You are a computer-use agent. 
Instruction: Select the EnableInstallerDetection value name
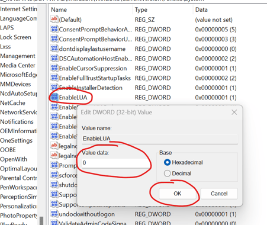click(x=91, y=88)
